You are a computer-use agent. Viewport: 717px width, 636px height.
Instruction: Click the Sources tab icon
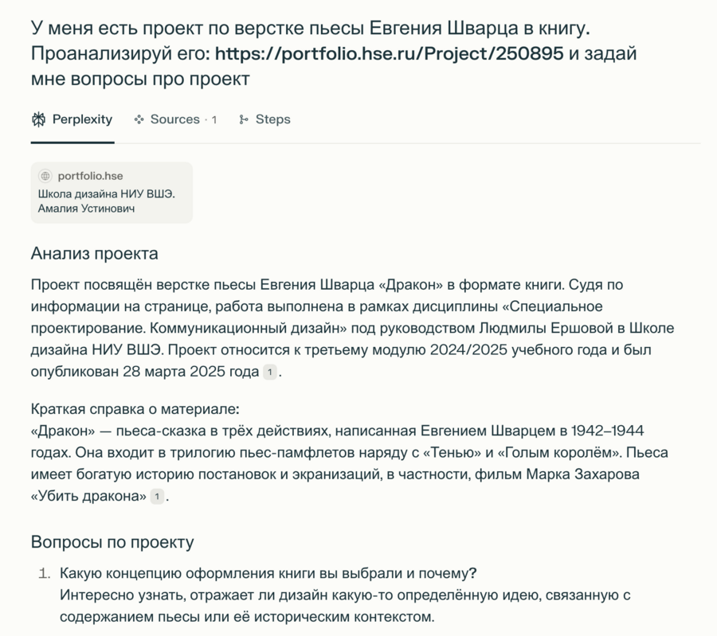coord(139,119)
